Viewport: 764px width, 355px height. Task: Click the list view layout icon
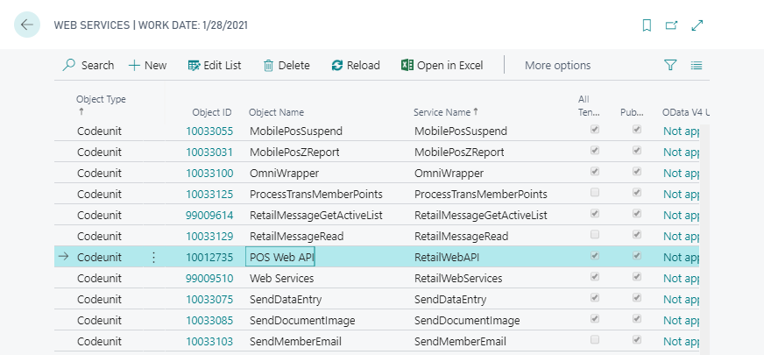pyautogui.click(x=697, y=65)
